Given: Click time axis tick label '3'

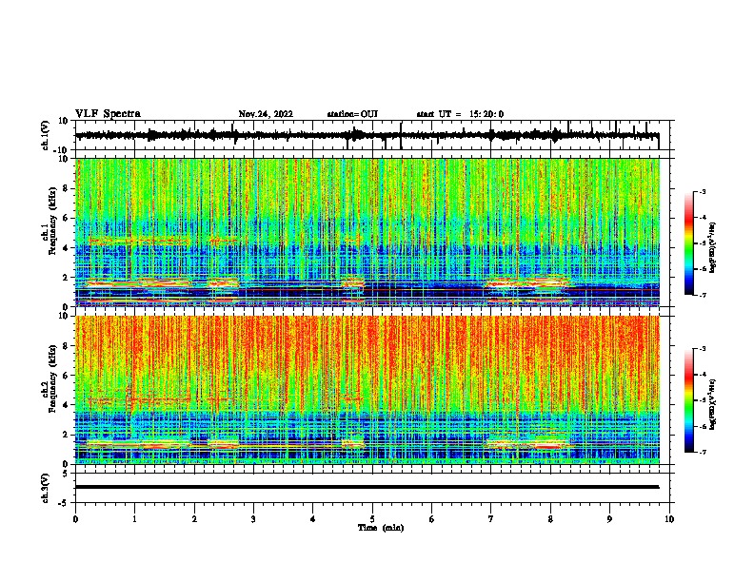Looking at the screenshot, I should [x=253, y=519].
